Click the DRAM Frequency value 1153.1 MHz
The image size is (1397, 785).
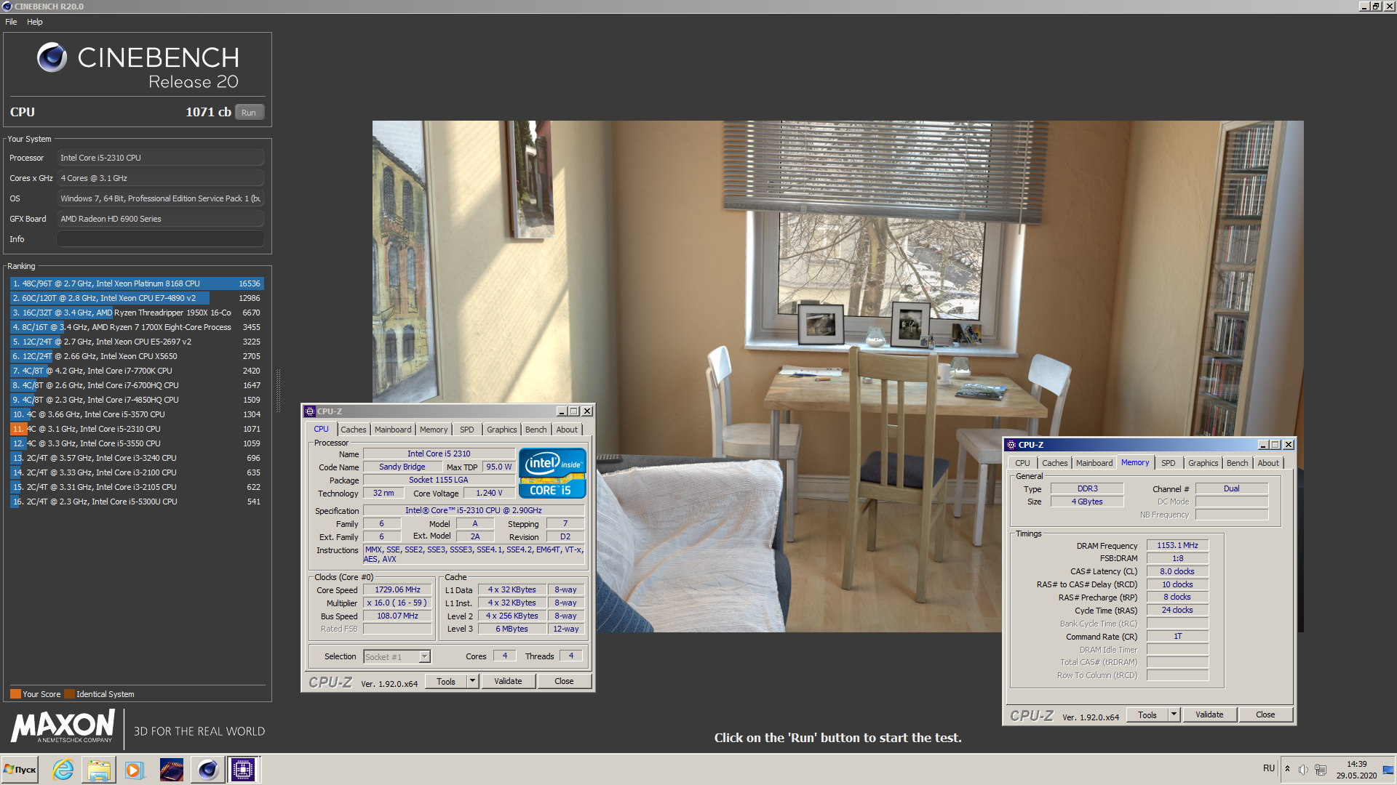pyautogui.click(x=1177, y=545)
